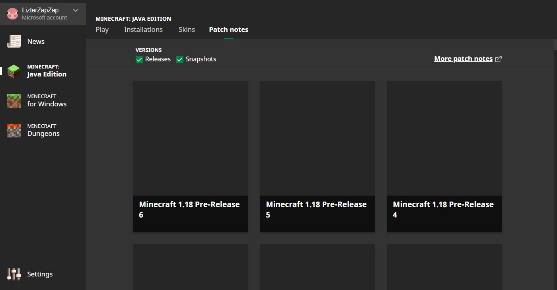Expand the account dropdown chevron
The width and height of the screenshot is (557, 290).
coord(76,10)
